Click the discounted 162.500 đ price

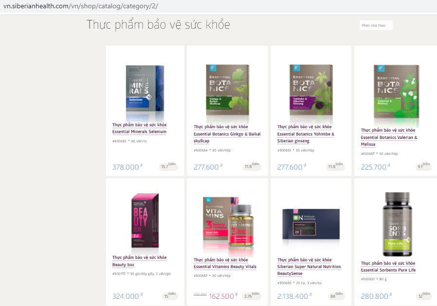(223, 296)
